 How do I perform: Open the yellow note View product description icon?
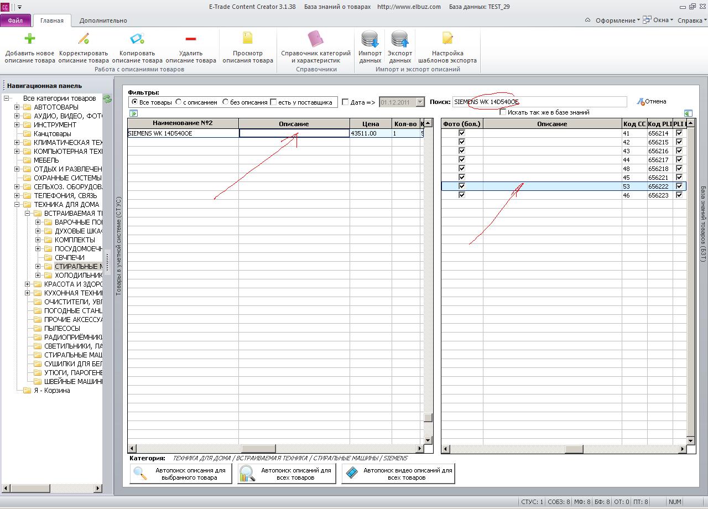tap(248, 38)
